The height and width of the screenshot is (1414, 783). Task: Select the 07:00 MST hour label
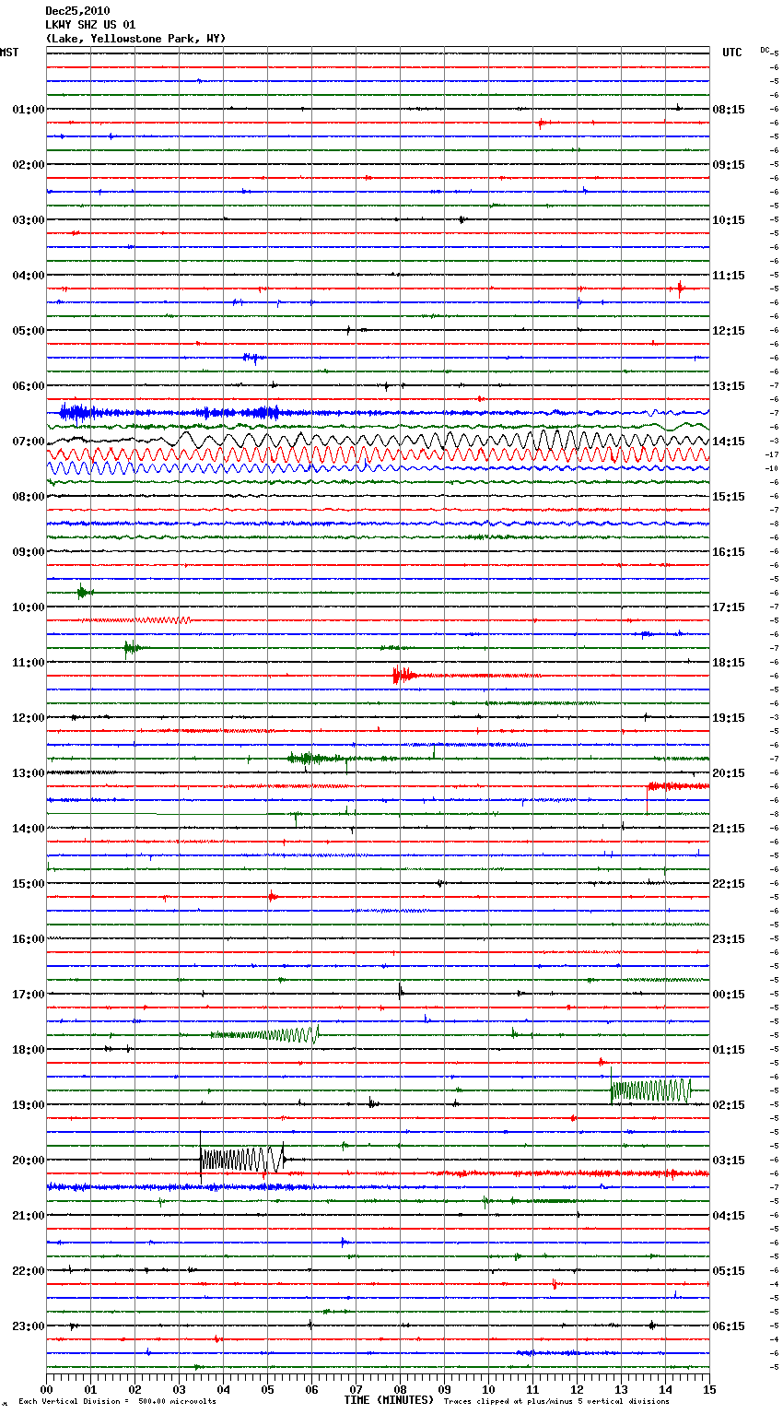pyautogui.click(x=29, y=442)
